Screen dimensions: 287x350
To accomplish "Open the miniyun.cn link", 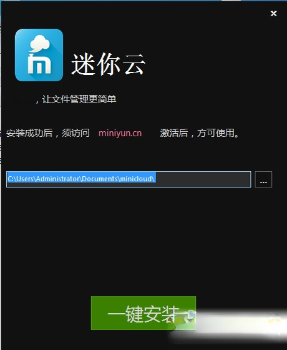I will point(120,133).
